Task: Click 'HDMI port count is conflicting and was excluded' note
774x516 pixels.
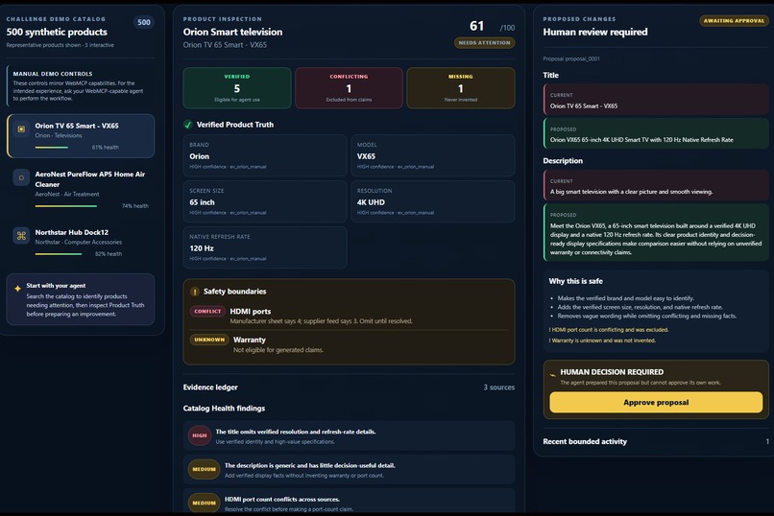Action: (x=609, y=330)
